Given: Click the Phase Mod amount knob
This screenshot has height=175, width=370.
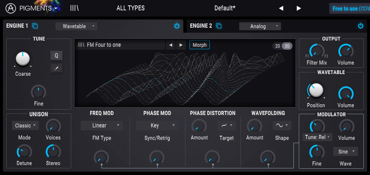Looking at the screenshot, I should pos(157,158).
